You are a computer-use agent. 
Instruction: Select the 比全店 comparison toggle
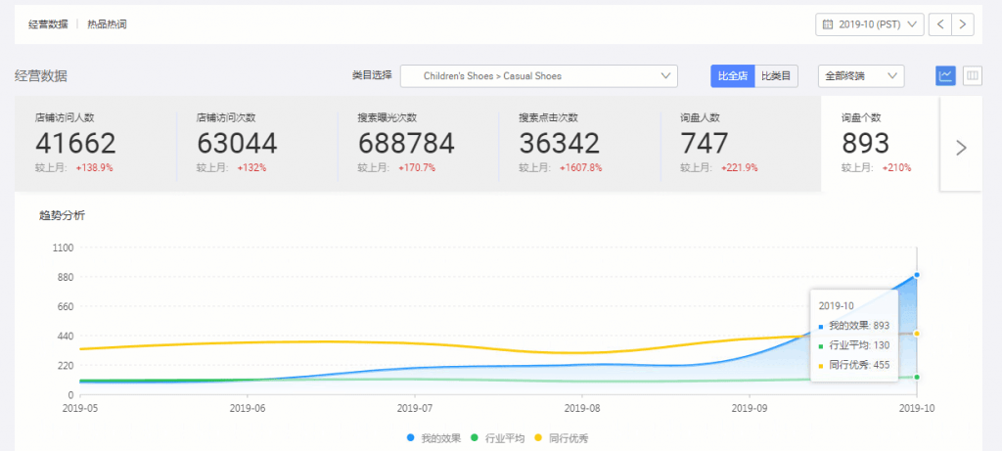[732, 76]
